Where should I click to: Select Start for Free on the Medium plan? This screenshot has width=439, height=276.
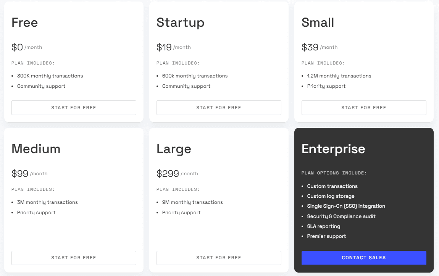(74, 258)
